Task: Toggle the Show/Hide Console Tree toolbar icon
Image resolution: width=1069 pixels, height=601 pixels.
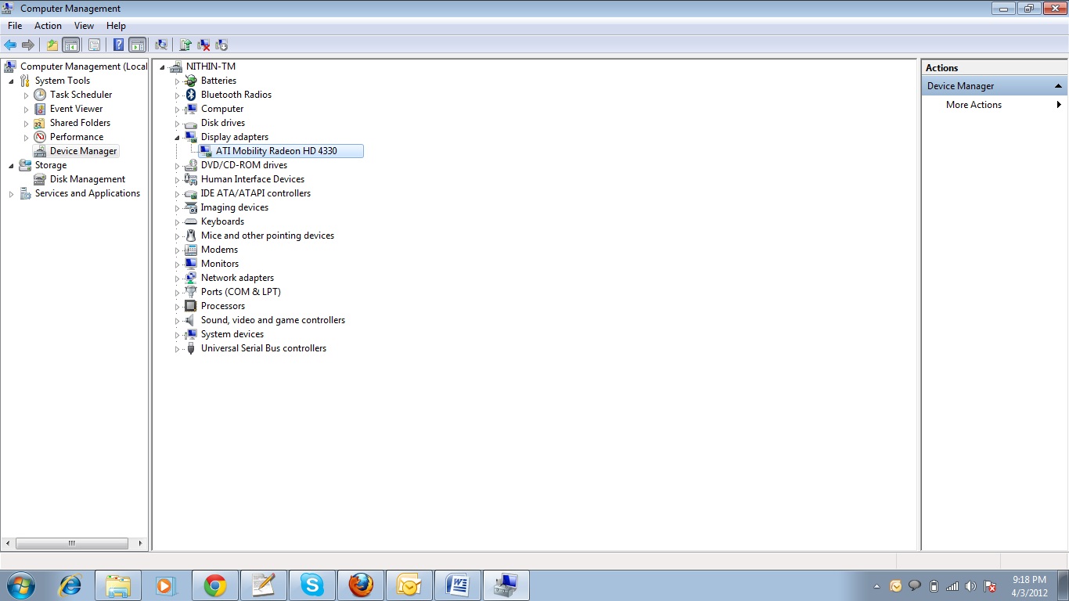Action: [x=71, y=45]
